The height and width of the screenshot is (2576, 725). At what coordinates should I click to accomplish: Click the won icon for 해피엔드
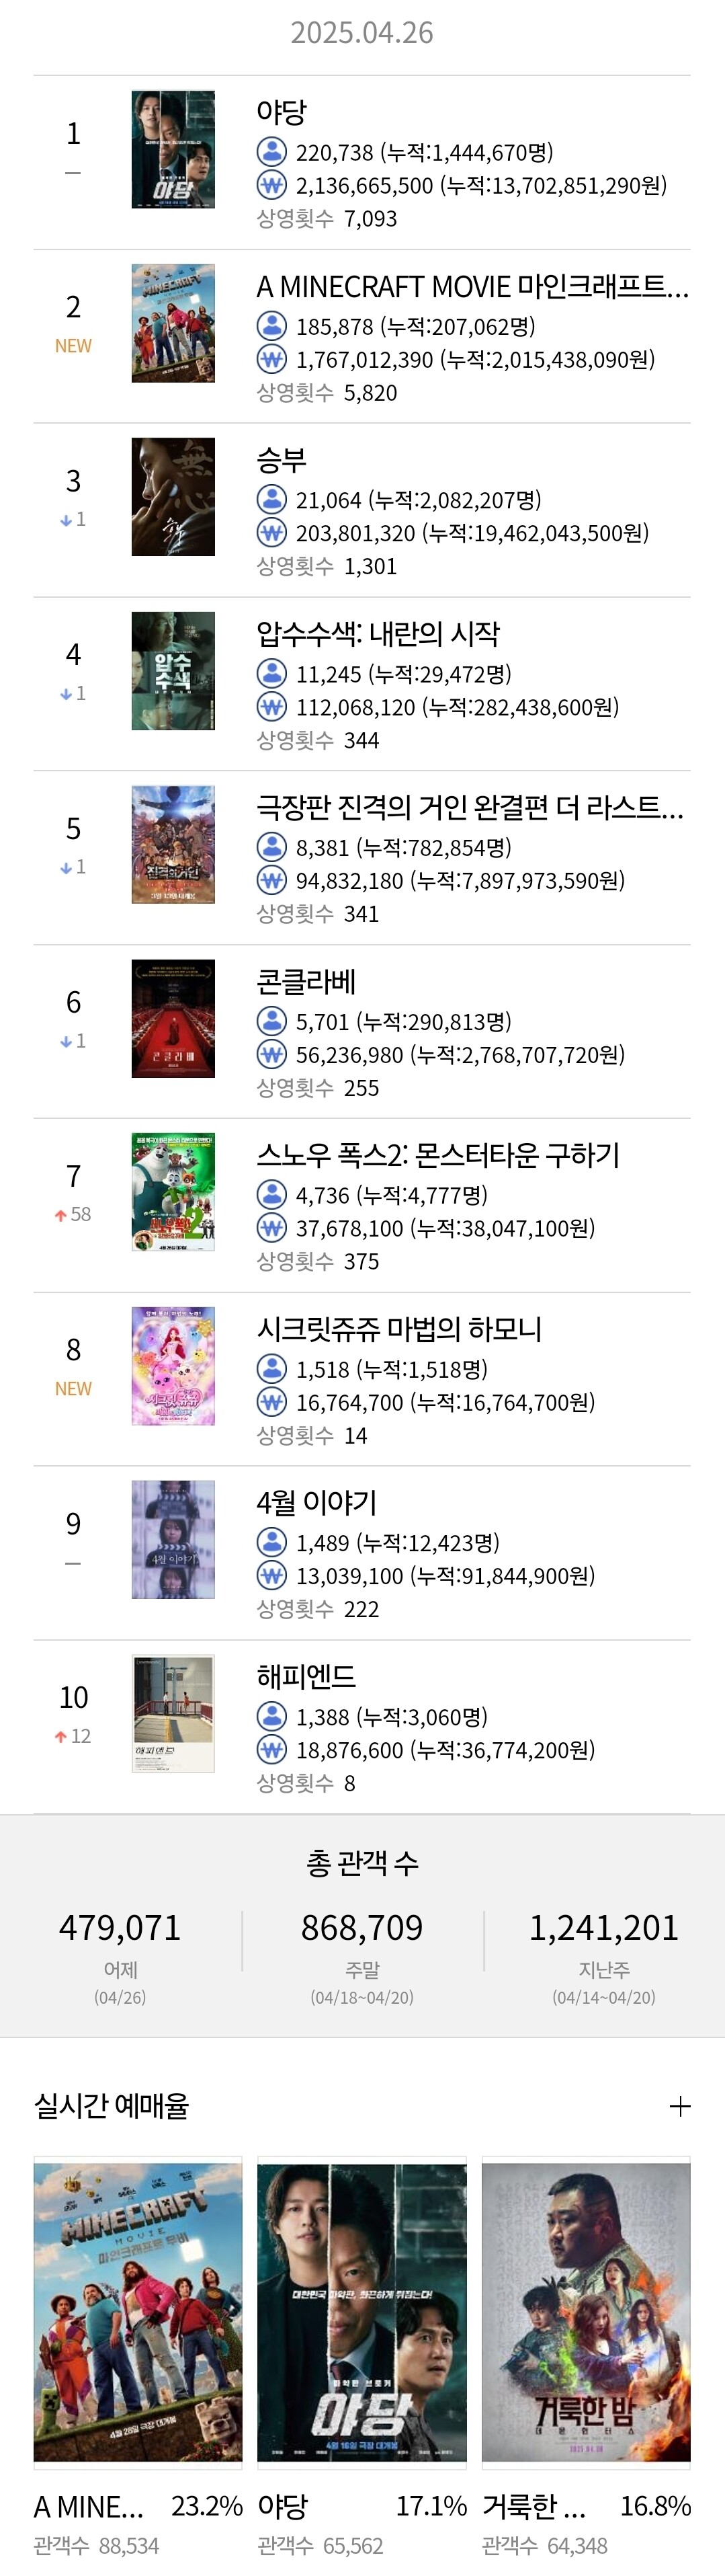(271, 1749)
